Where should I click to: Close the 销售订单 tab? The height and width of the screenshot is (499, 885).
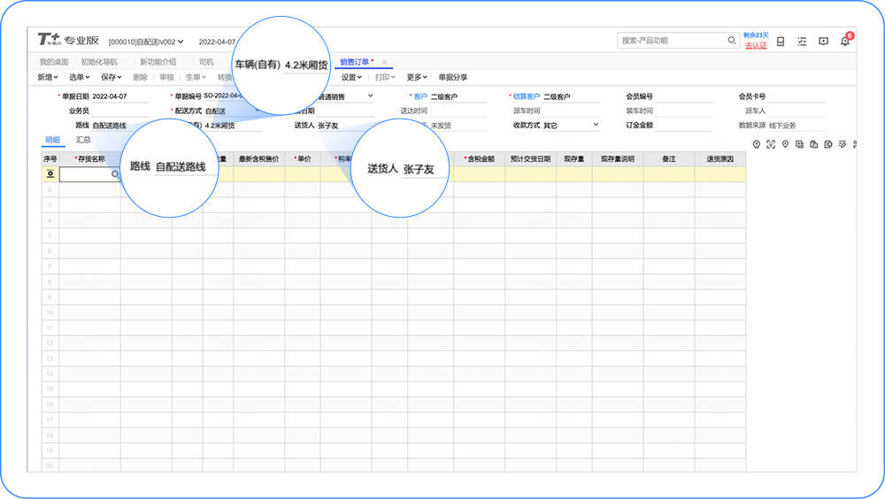pyautogui.click(x=384, y=62)
